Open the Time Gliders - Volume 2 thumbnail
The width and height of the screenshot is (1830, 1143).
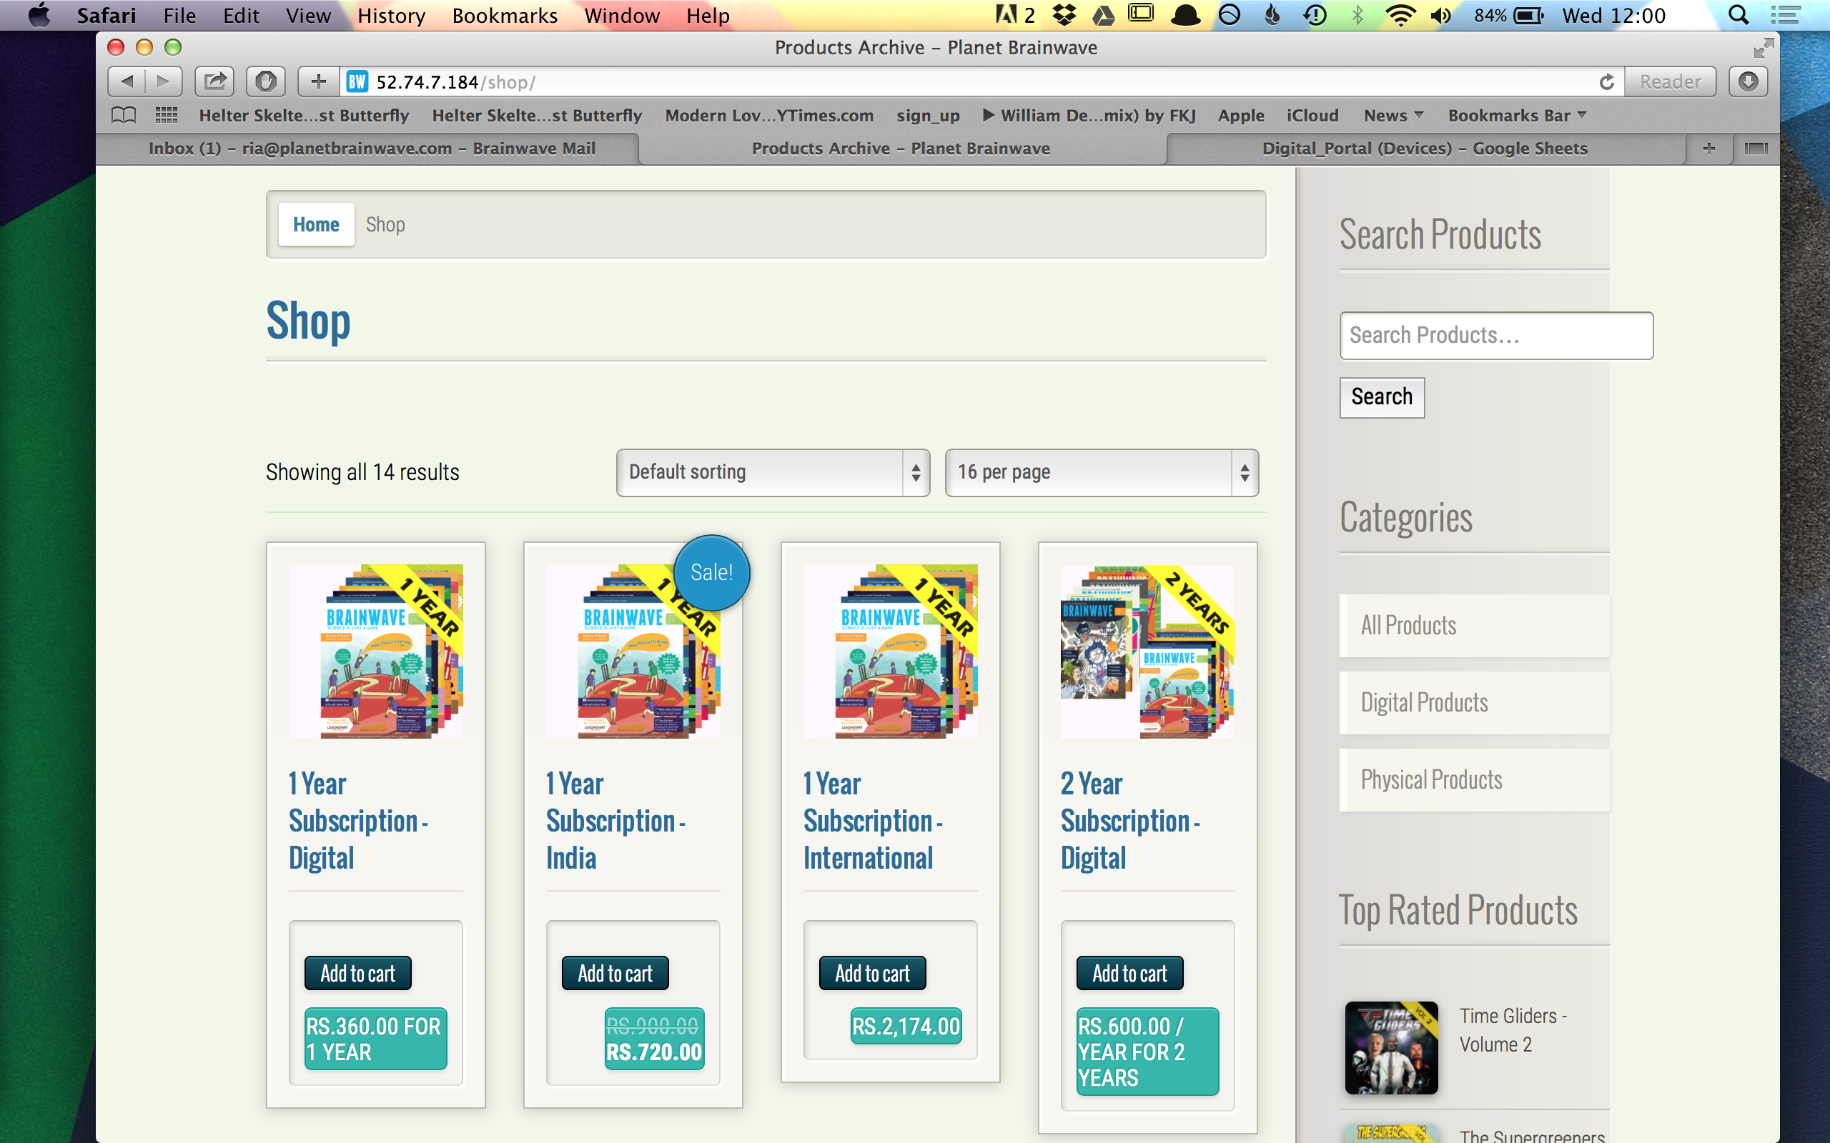[x=1391, y=1048]
